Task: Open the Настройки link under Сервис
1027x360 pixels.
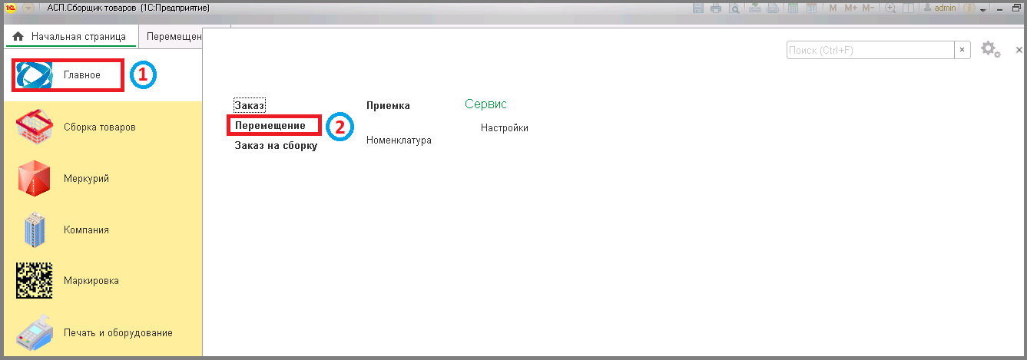Action: pos(505,127)
